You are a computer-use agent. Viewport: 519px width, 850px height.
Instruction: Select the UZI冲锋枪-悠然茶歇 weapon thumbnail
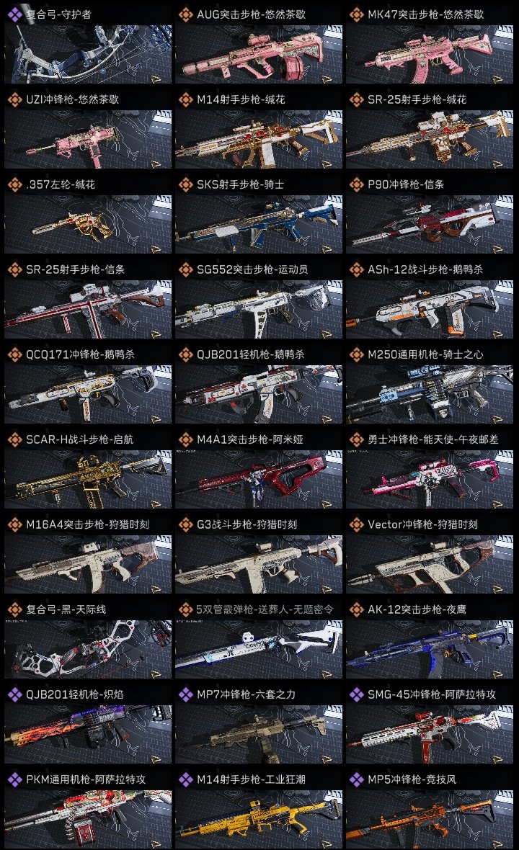point(88,139)
